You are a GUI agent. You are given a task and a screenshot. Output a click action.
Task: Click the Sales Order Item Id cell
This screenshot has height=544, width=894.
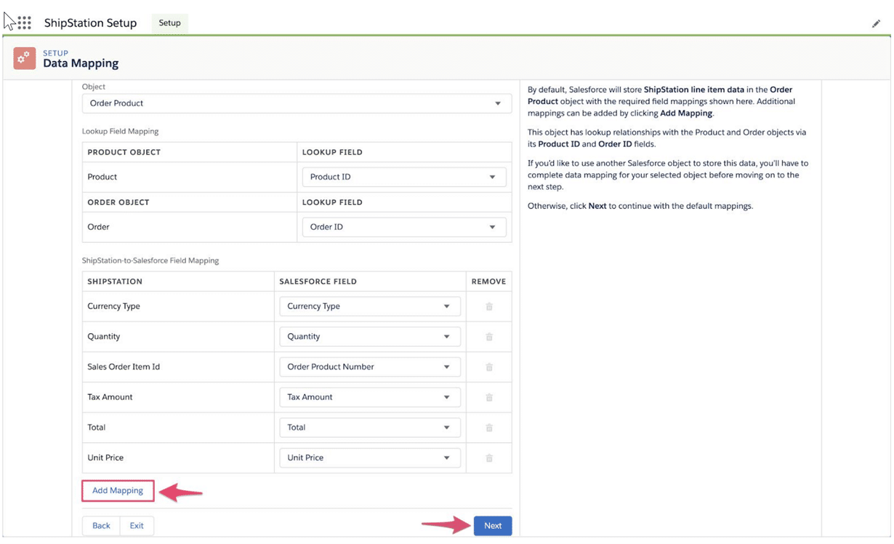[178, 367]
